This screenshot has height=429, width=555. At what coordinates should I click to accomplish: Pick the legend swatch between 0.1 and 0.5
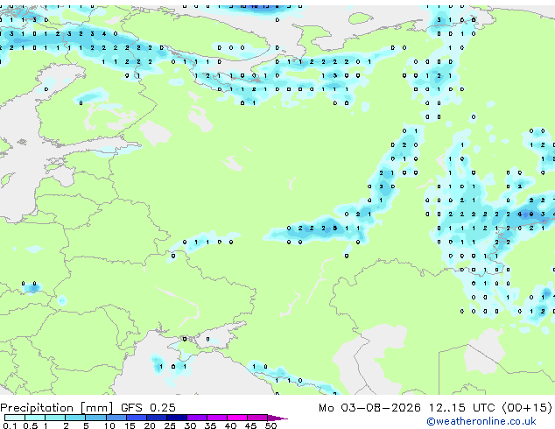15,418
